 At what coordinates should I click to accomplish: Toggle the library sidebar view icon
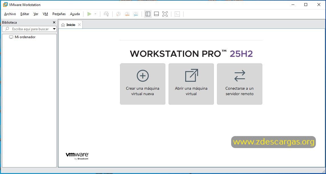pos(148,14)
